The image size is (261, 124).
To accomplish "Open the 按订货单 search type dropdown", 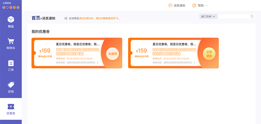I will pyautogui.click(x=208, y=16).
